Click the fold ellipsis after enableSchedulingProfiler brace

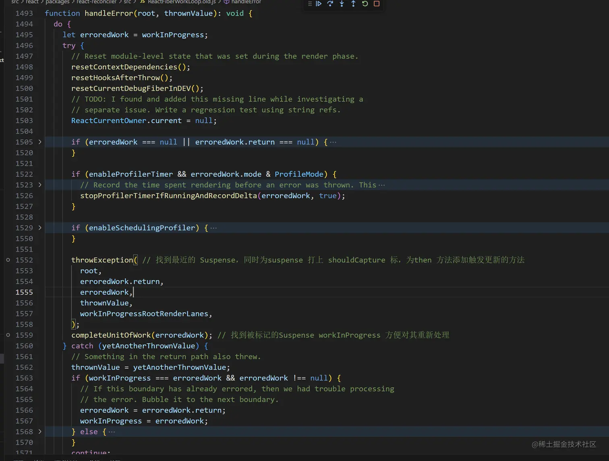[213, 228]
